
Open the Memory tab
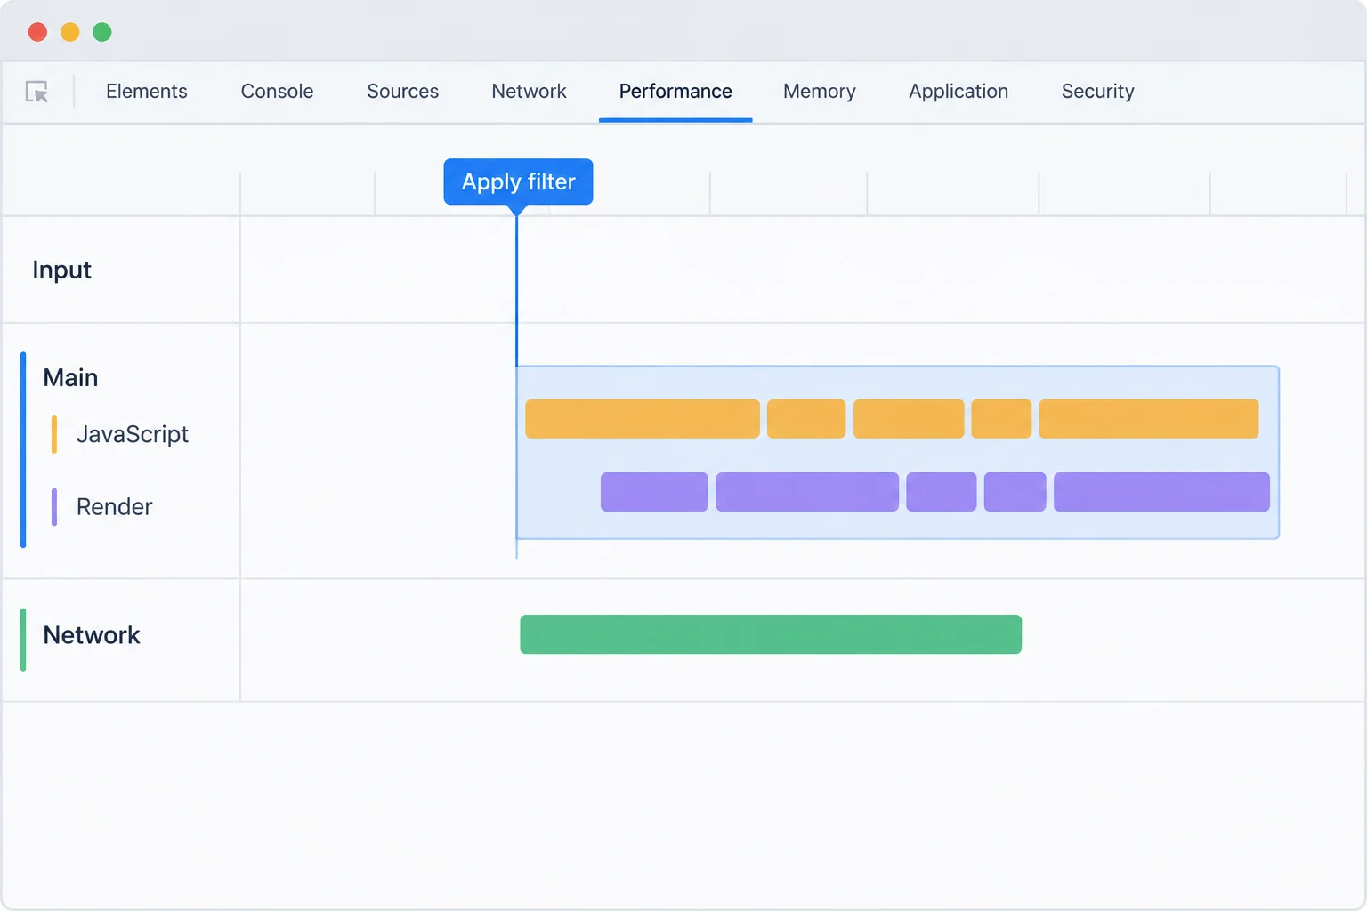tap(819, 92)
